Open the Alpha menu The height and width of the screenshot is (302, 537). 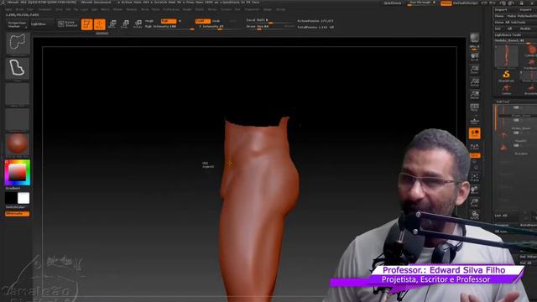8,9
